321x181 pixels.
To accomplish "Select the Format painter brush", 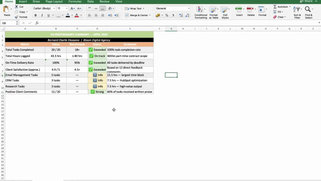I will (17, 17).
